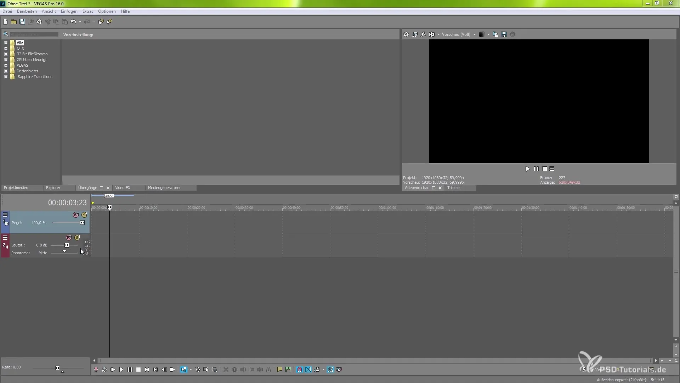Expand the Alle folder
The height and width of the screenshot is (383, 680).
6,43
